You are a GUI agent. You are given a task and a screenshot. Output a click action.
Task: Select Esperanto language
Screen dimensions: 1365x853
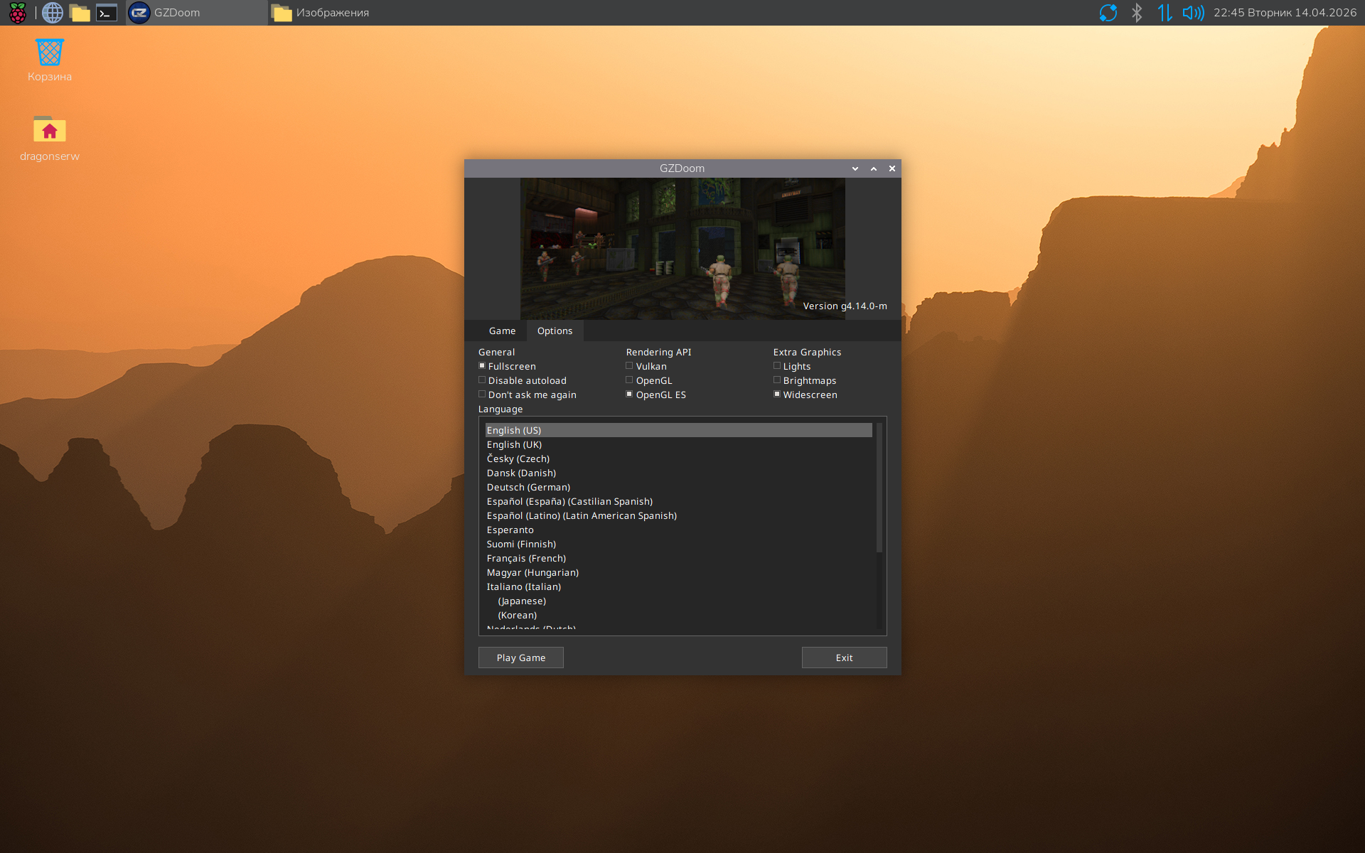coord(678,530)
